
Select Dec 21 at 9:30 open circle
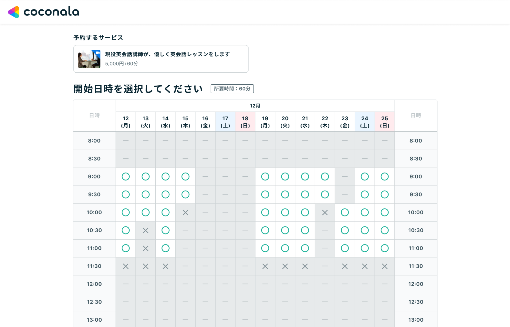(x=305, y=194)
